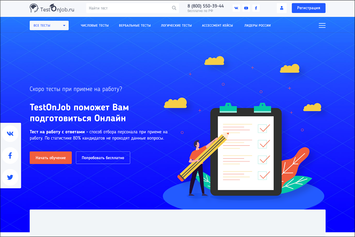The width and height of the screenshot is (355, 237).
Task: Share via the VK icon in the side panel
Action: coord(10,133)
